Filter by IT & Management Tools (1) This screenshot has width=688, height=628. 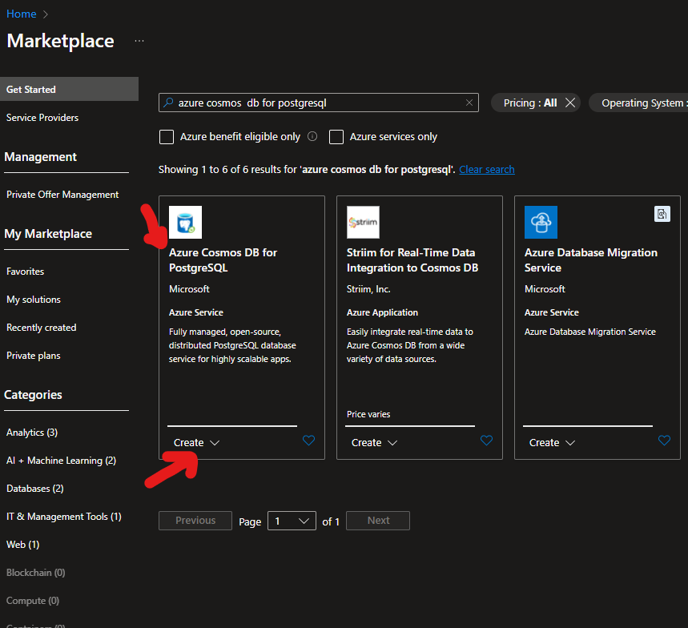click(x=63, y=517)
